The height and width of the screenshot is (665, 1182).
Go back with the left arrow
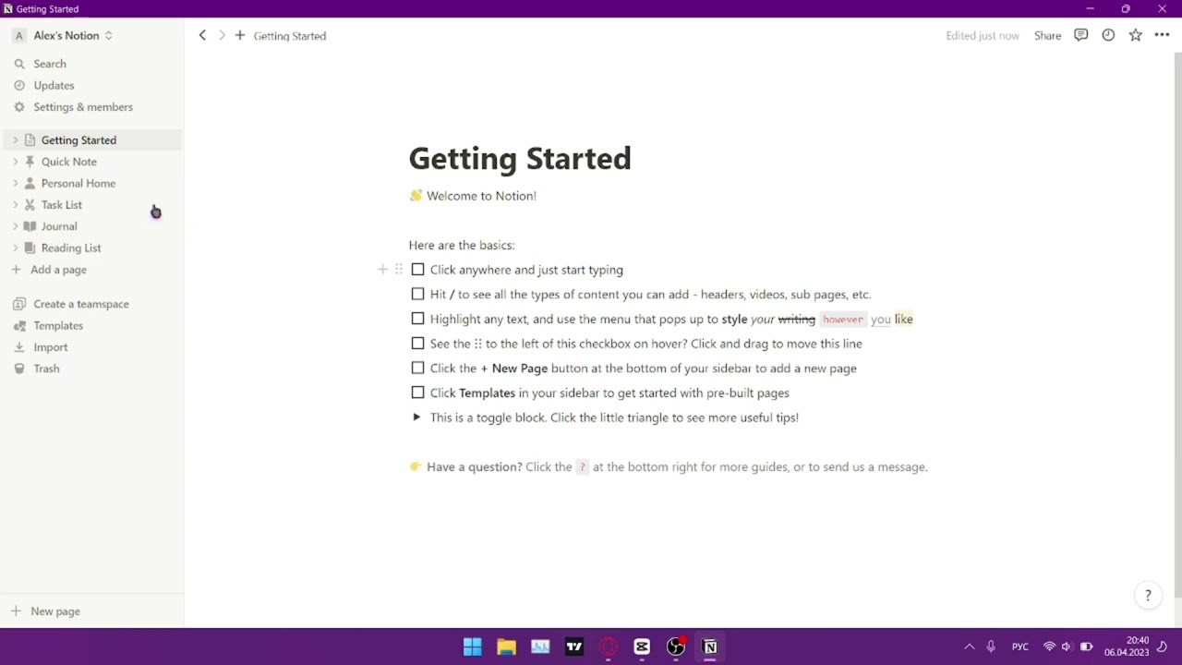click(202, 35)
